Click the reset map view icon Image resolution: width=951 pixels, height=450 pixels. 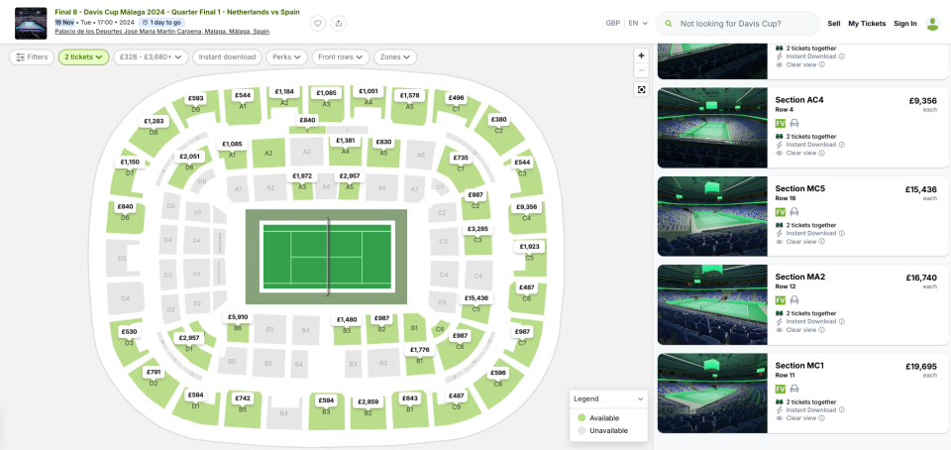pos(641,89)
